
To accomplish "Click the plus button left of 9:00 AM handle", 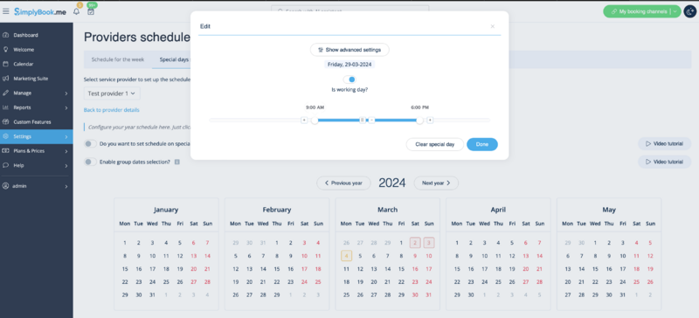I will [304, 120].
